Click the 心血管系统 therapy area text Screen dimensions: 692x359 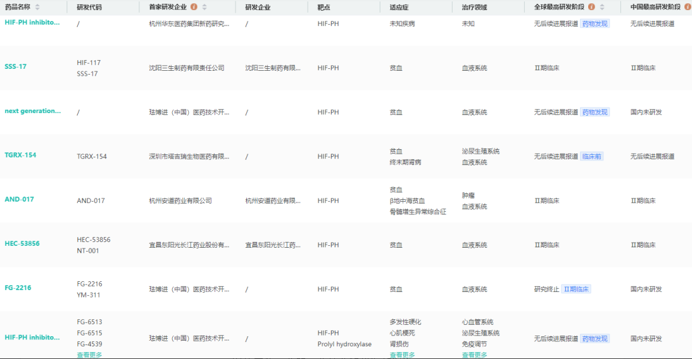tap(477, 322)
